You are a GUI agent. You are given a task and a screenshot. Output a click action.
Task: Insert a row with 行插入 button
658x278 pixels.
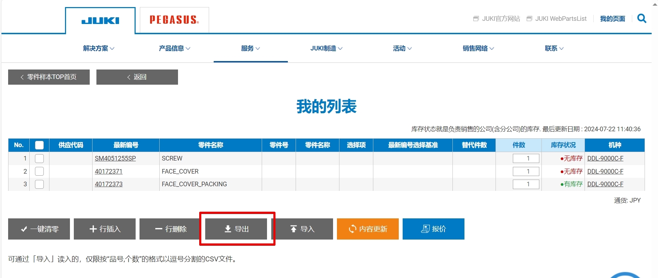coord(105,229)
